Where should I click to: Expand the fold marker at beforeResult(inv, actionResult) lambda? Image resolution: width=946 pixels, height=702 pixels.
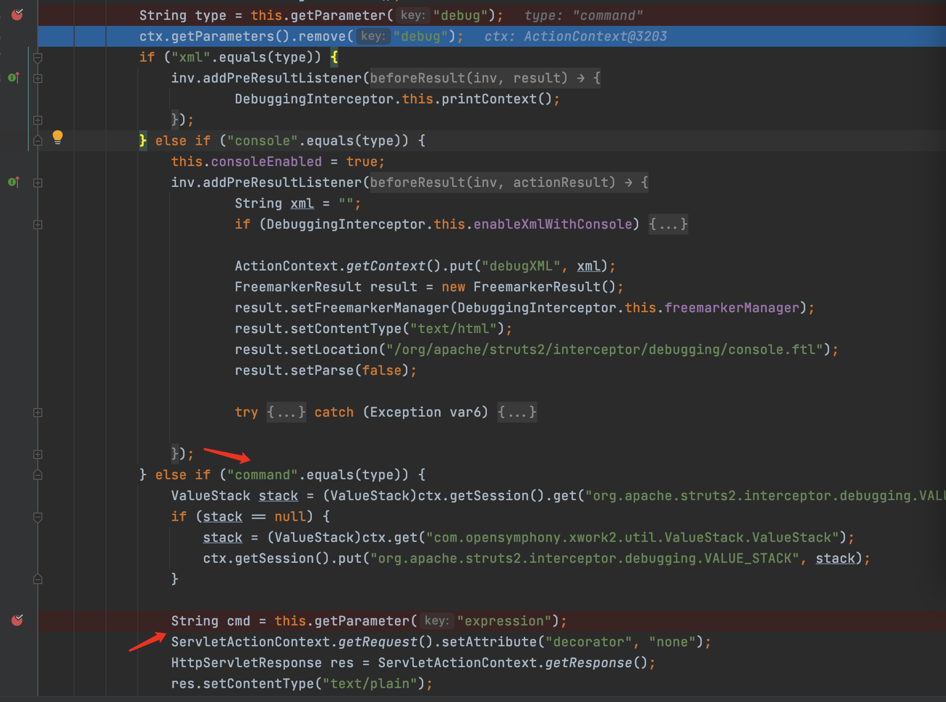coord(38,183)
